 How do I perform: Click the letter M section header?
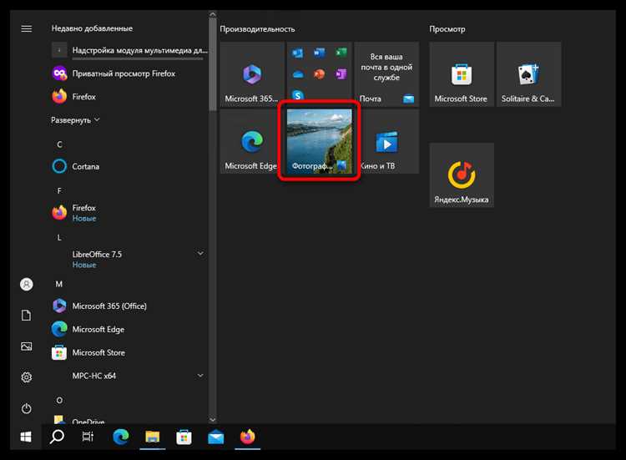59,284
